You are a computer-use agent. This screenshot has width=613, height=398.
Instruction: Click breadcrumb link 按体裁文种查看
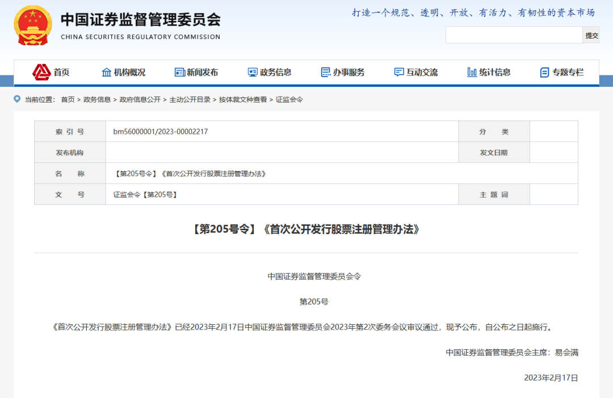(243, 100)
